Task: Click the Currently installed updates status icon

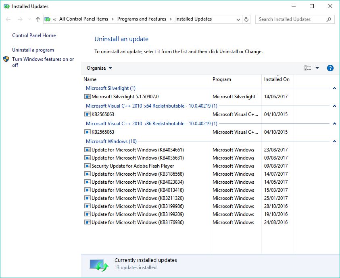Action: [99, 265]
